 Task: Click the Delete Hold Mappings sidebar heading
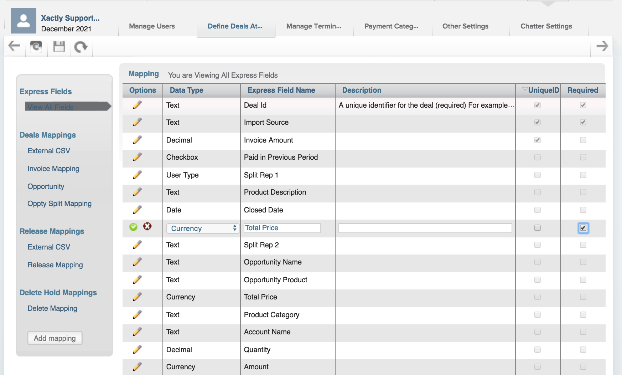click(x=58, y=293)
